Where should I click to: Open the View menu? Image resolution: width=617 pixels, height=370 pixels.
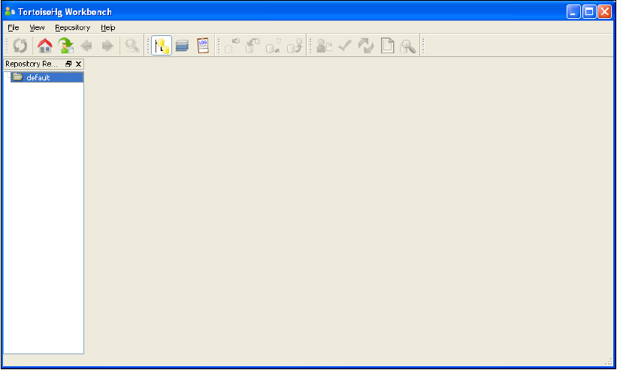coord(37,28)
